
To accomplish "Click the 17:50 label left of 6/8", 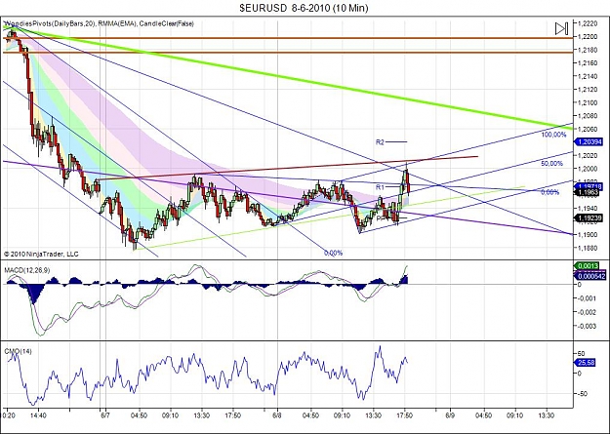I will [232, 415].
